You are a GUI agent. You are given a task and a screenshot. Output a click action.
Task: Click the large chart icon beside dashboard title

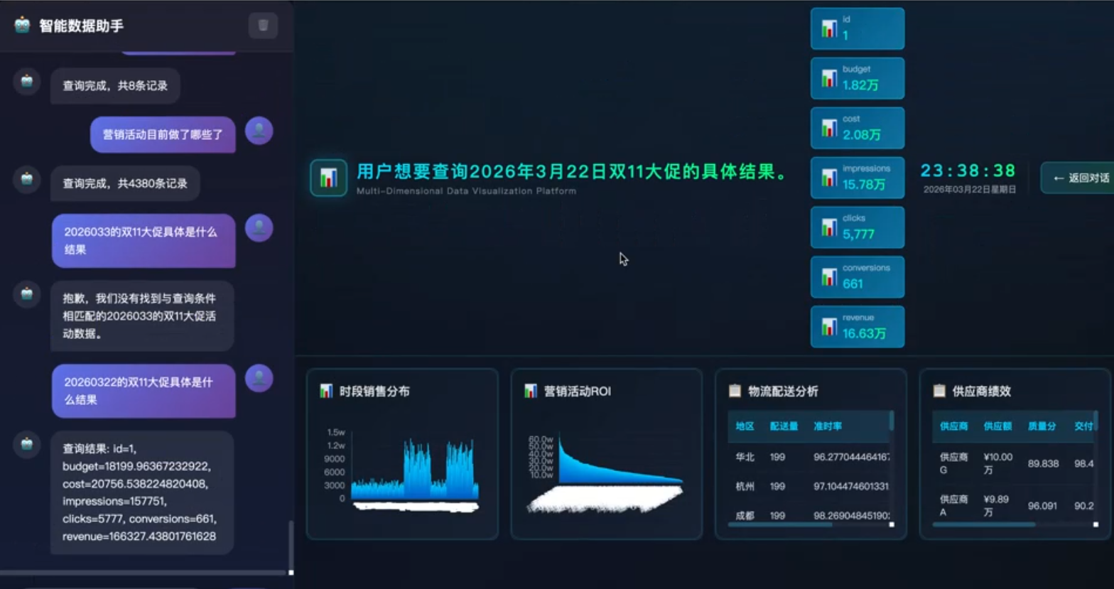328,178
